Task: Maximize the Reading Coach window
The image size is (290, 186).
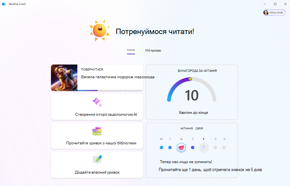Action: 275,4
